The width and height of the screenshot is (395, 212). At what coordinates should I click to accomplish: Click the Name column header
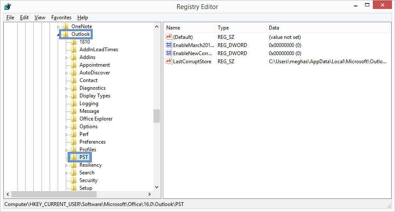189,28
